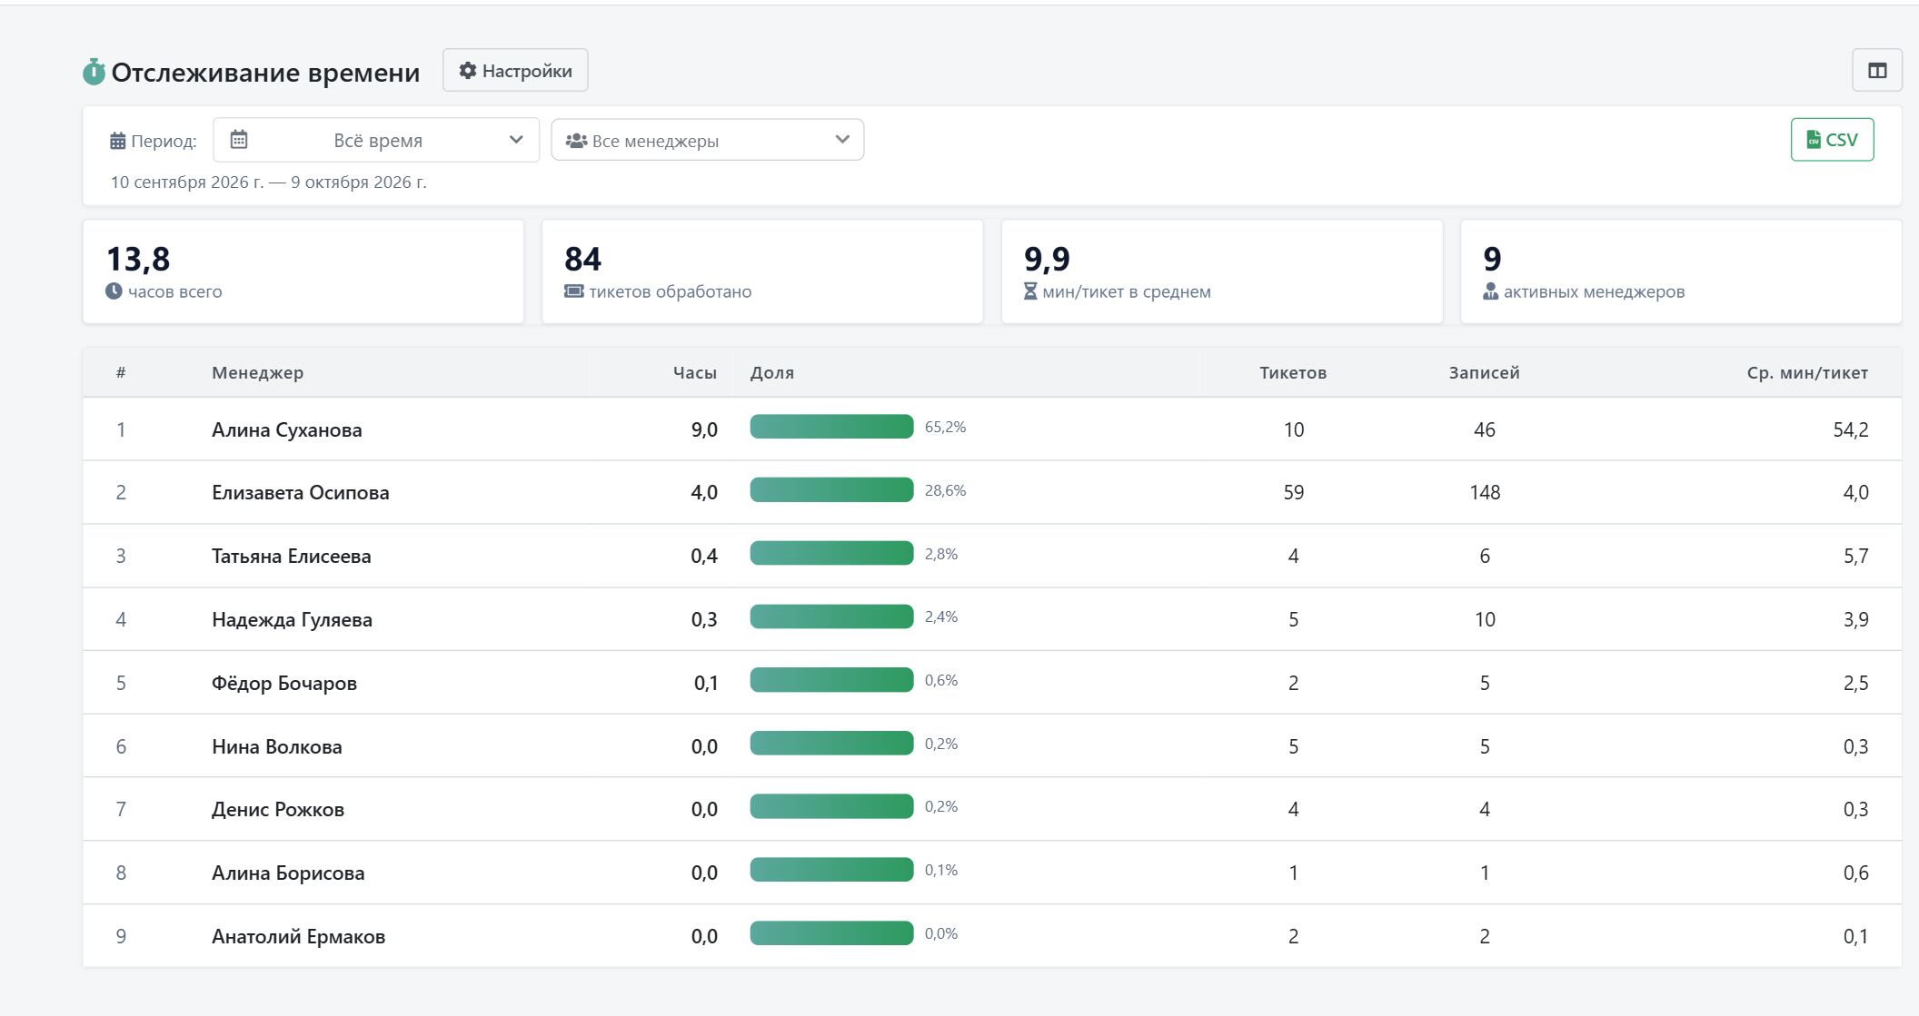The width and height of the screenshot is (1919, 1016).
Task: Export data with the CSV button
Action: point(1832,140)
